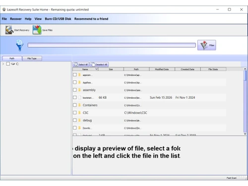Check the box on the row above assembly
Viewport: 248px width, 186px height.
click(75, 82)
